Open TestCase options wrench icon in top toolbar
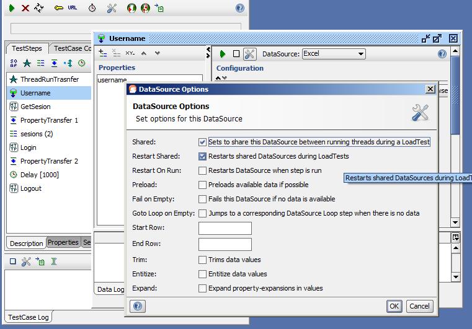Image resolution: width=472 pixels, height=329 pixels. click(112, 8)
